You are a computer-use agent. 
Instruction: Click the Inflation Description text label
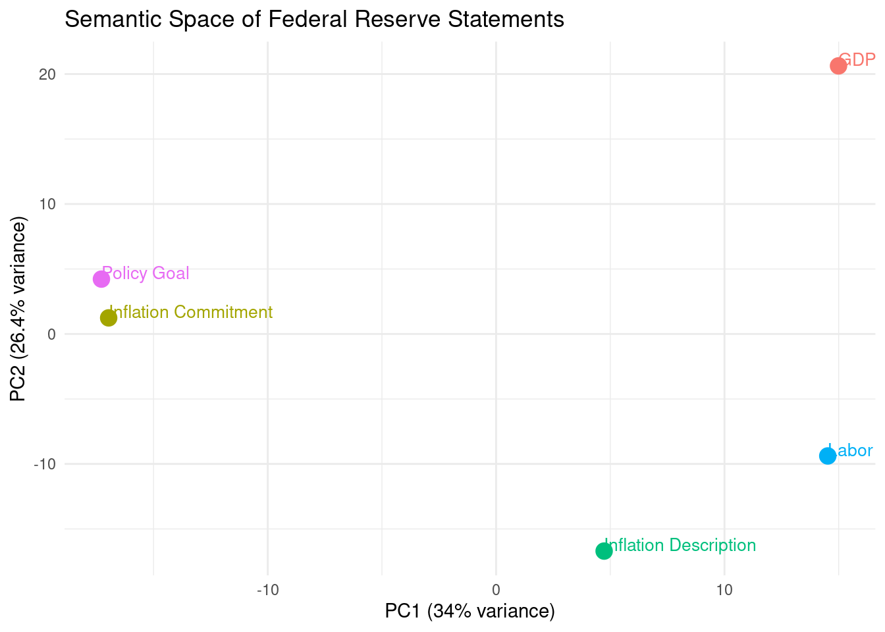tap(680, 545)
